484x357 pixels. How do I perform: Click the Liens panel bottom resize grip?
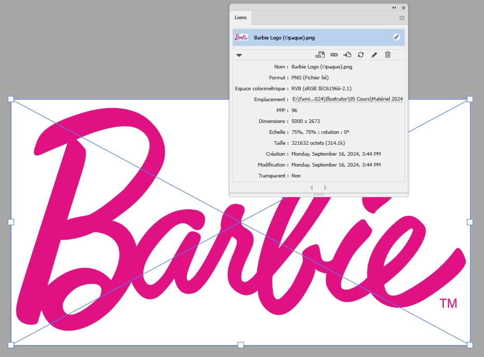point(319,195)
